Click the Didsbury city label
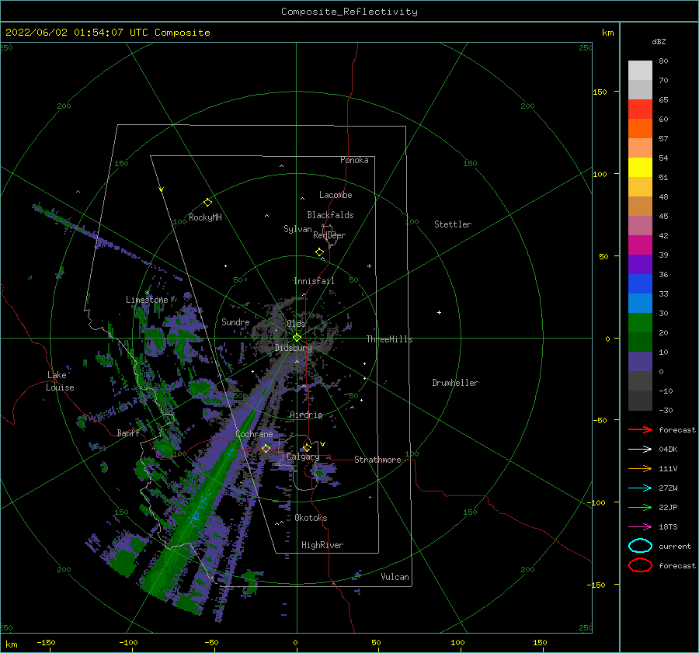 point(293,348)
